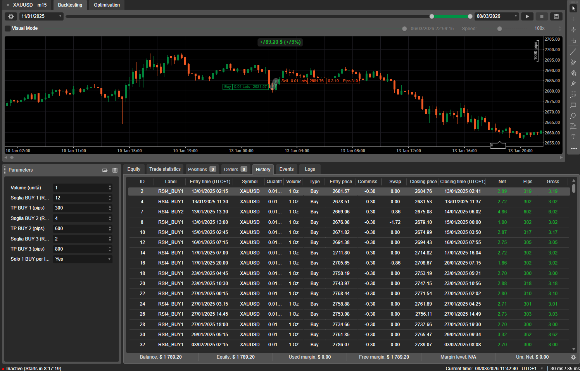Image resolution: width=580 pixels, height=371 pixels.
Task: Select the text annotation tool
Action: [573, 137]
